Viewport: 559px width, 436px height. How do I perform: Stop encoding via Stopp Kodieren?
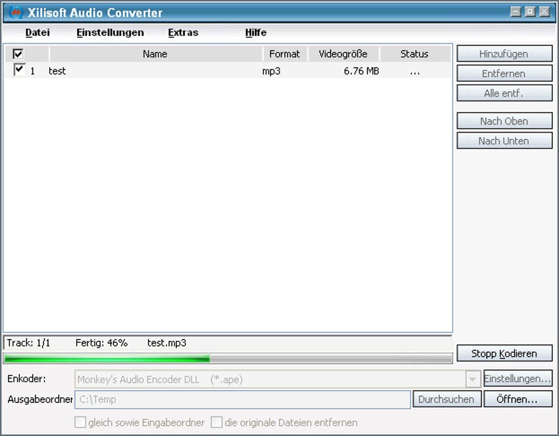coord(505,353)
